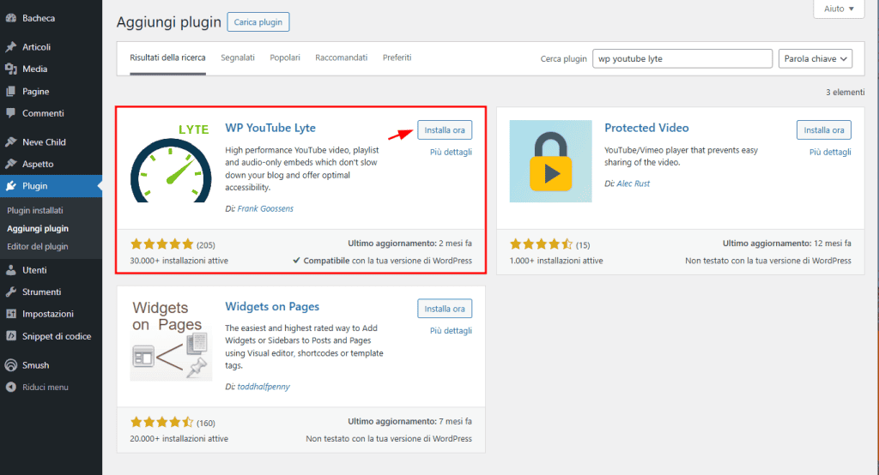The image size is (879, 475).
Task: Click the Protected Video padlock thumbnail
Action: [x=550, y=161]
